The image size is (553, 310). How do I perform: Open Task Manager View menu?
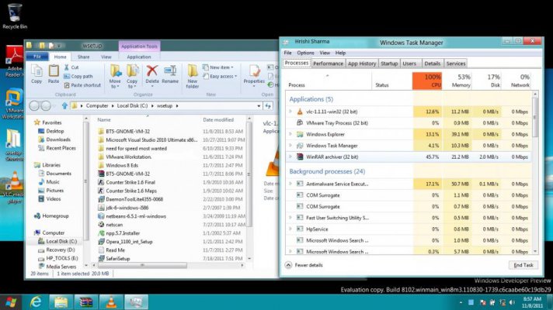pyautogui.click(x=325, y=53)
